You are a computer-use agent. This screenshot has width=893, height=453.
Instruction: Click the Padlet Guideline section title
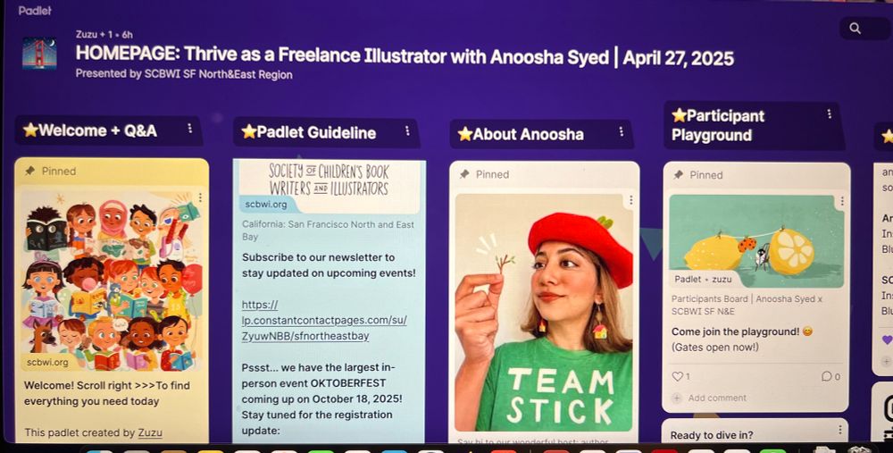click(309, 132)
